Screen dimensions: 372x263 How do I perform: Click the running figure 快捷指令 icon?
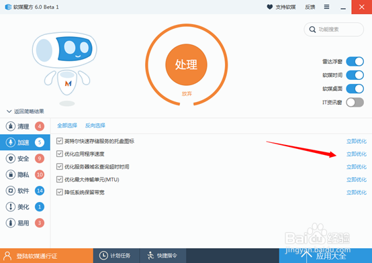tap(150, 256)
